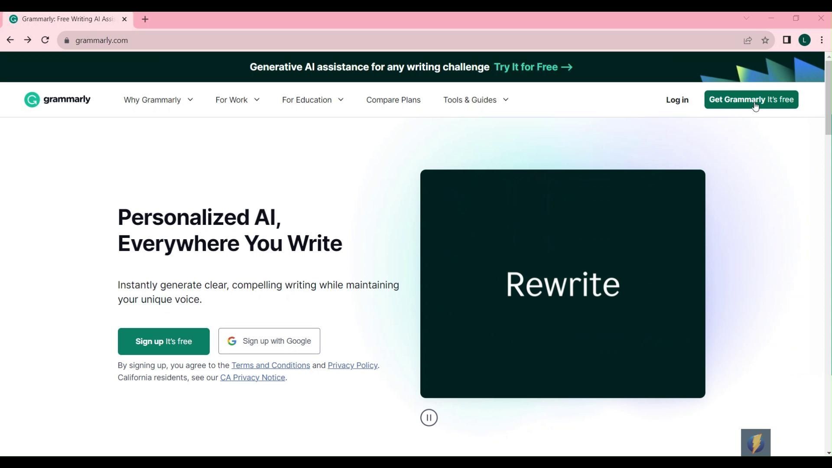Expand the For Work dropdown
Viewport: 832px width, 468px height.
pyautogui.click(x=237, y=100)
